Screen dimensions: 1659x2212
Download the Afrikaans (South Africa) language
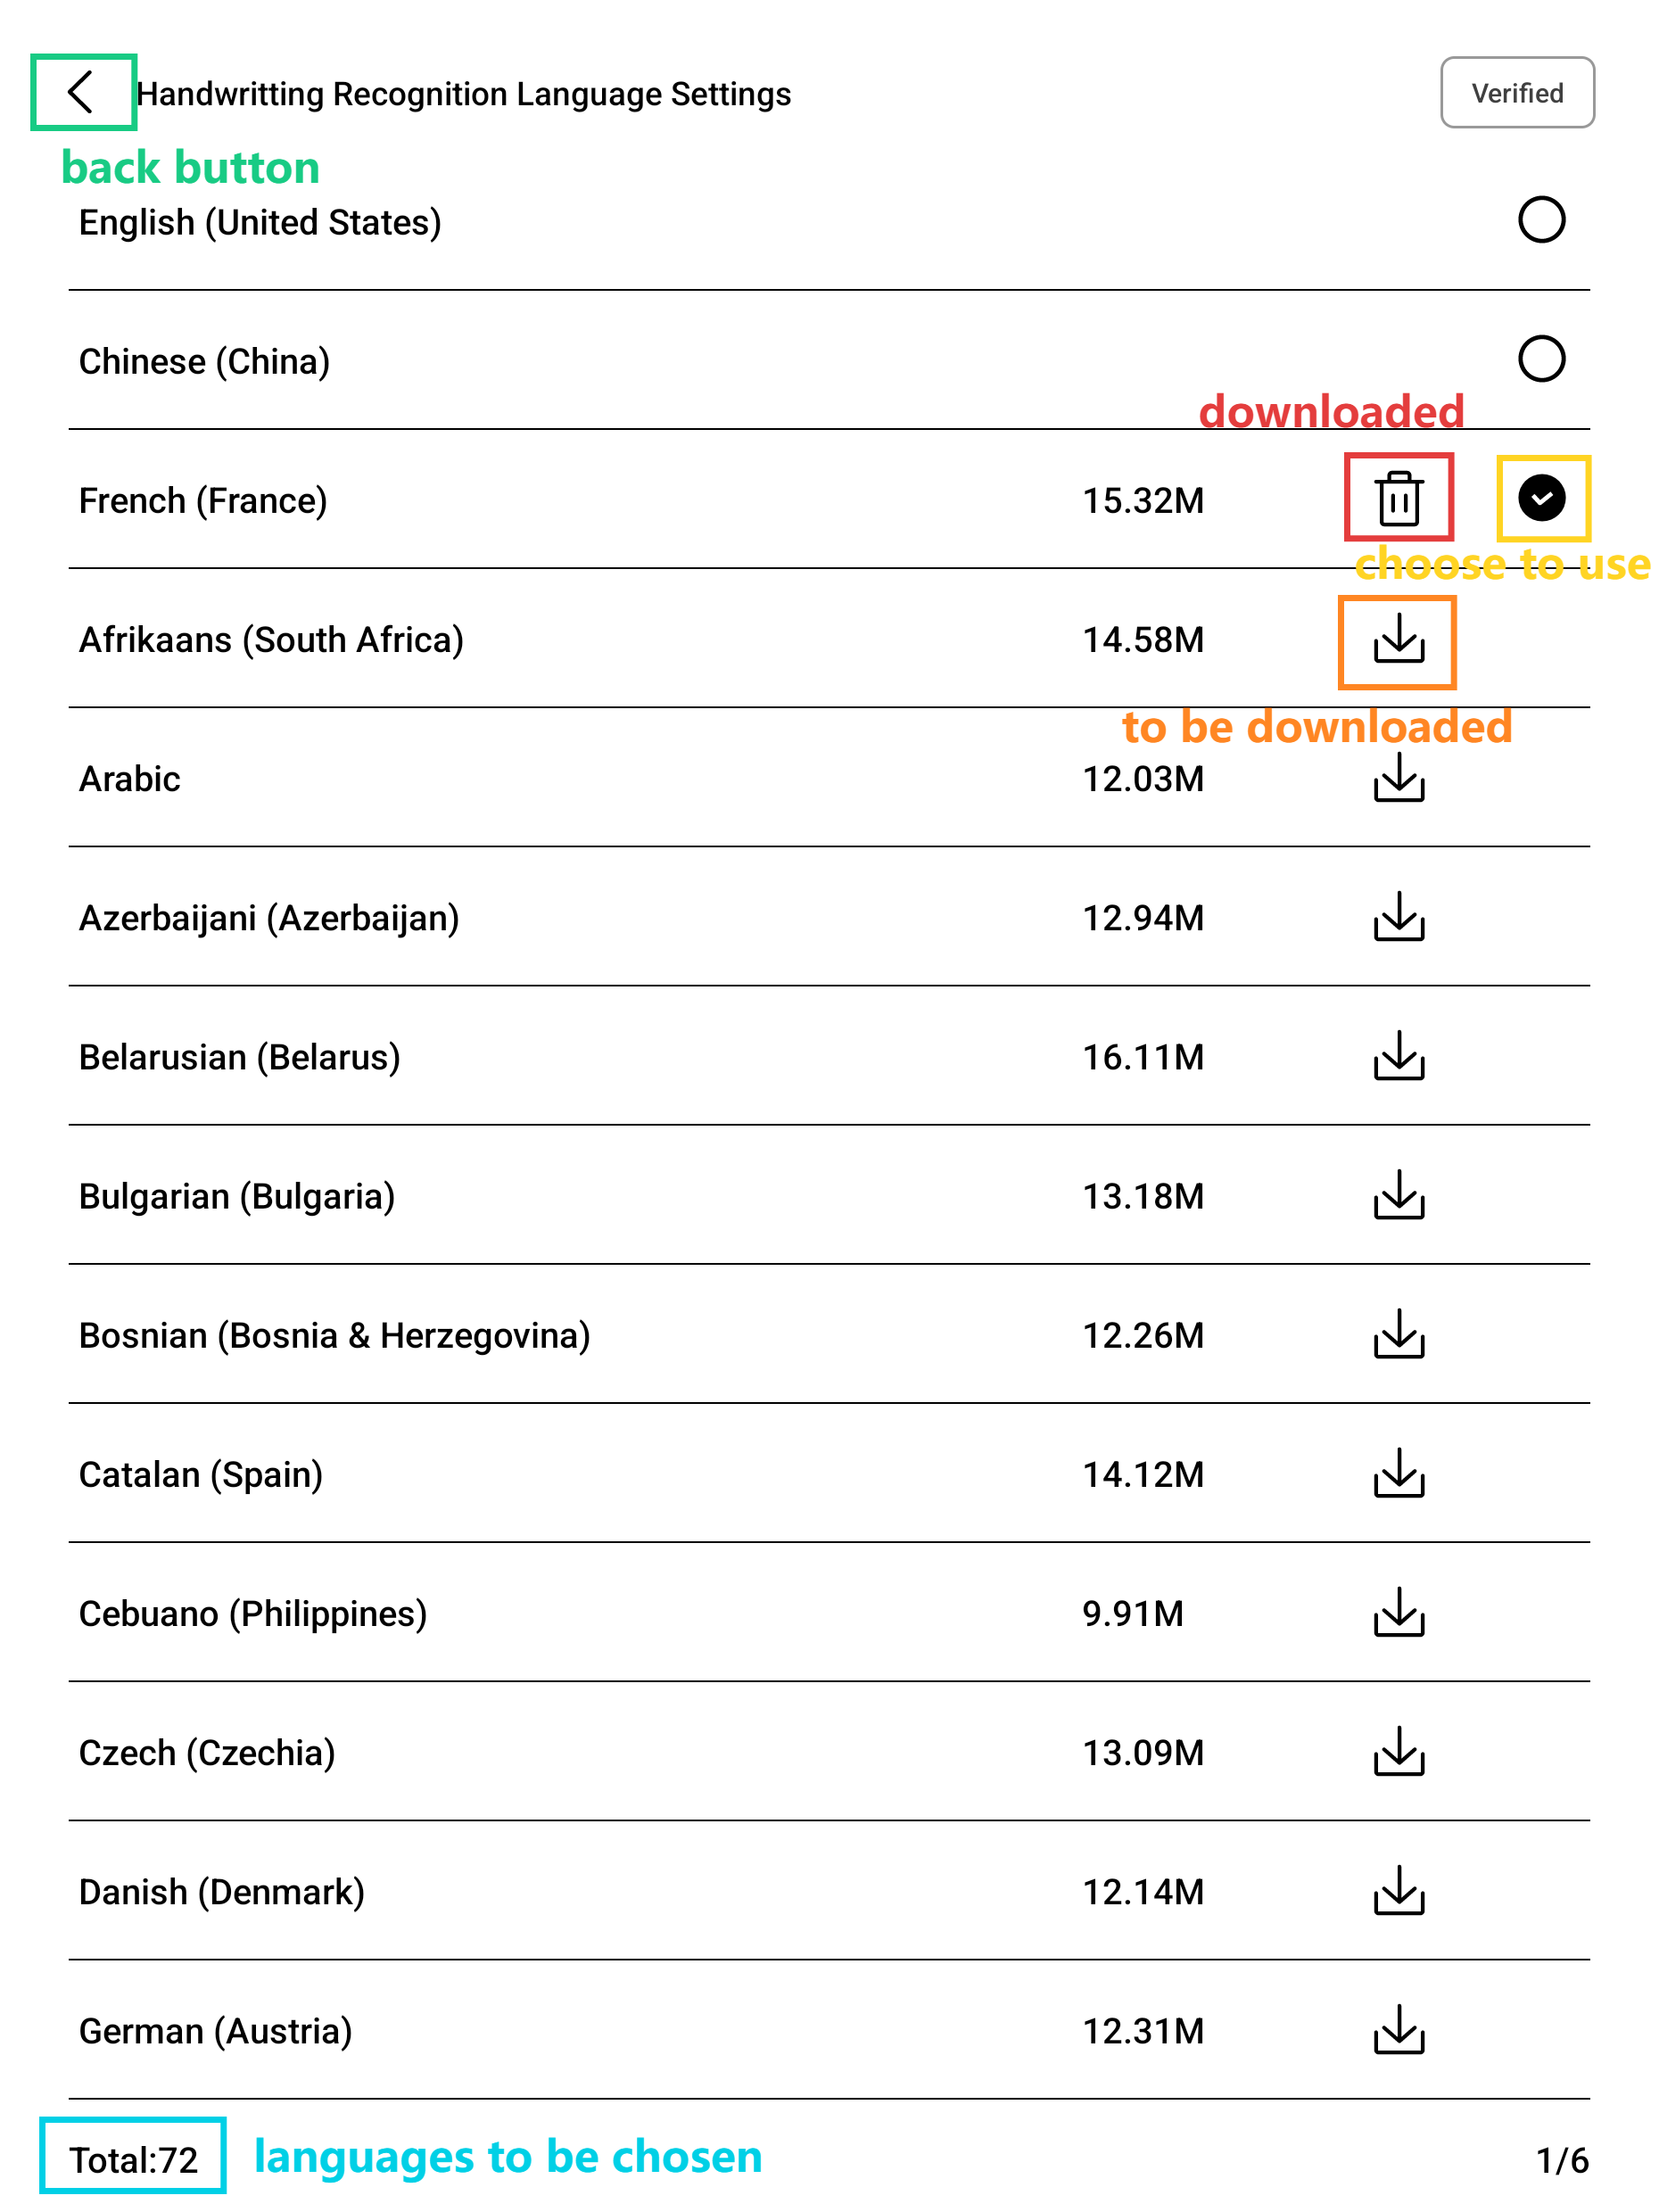click(1398, 639)
